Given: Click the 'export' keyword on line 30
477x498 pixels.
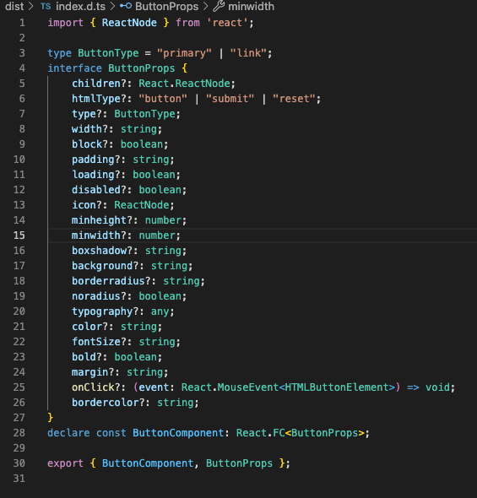Looking at the screenshot, I should pyautogui.click(x=65, y=463).
